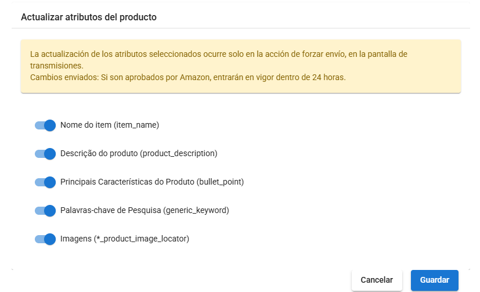
Task: Click the word 'transmisiones' in the notice
Action: click(x=57, y=66)
